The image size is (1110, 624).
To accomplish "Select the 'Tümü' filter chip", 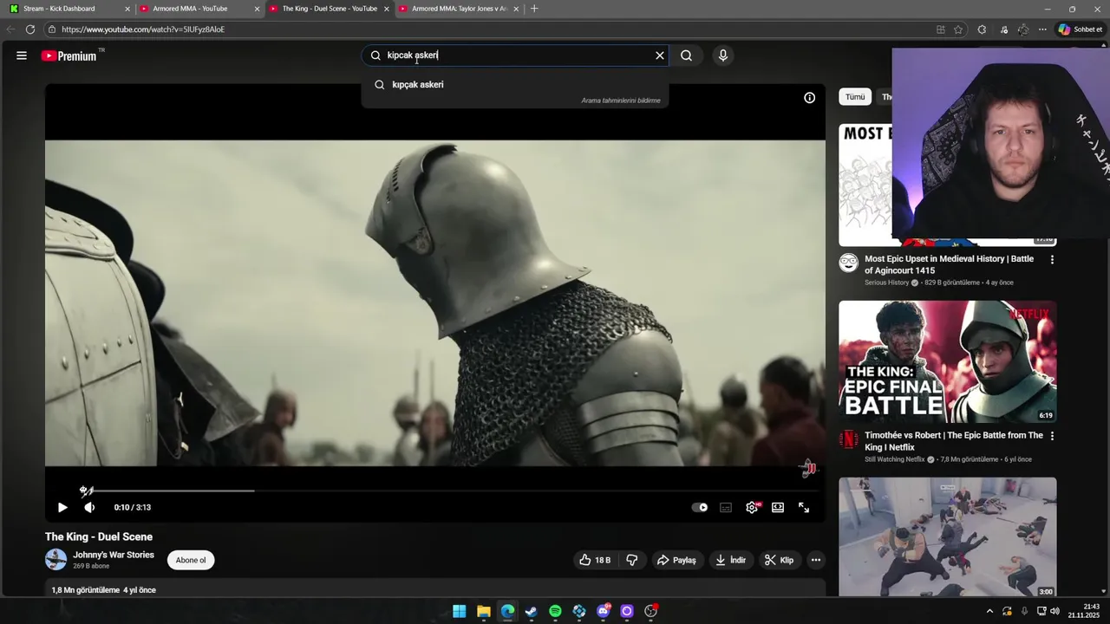I will pos(855,97).
